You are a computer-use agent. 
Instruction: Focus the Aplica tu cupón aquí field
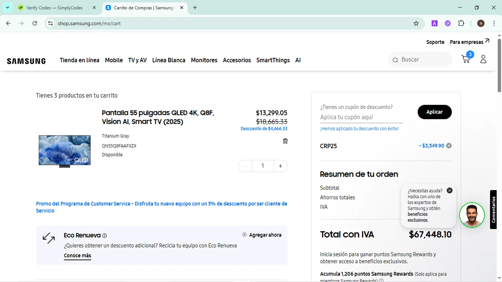click(361, 117)
